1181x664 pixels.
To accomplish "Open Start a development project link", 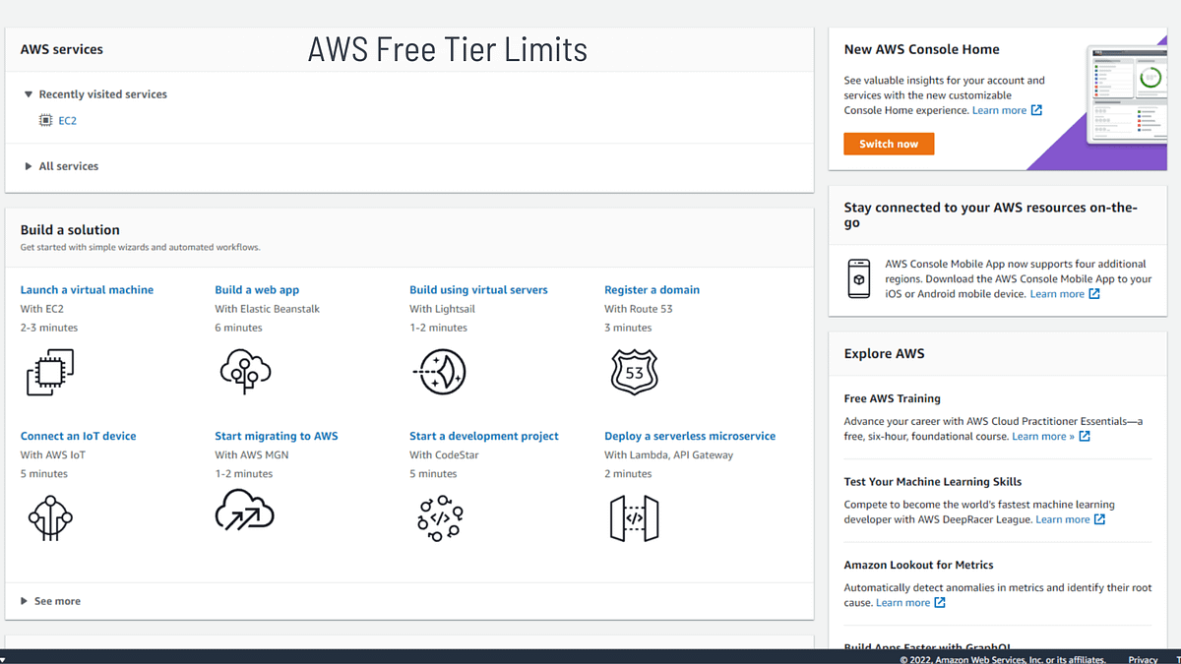I will point(484,436).
